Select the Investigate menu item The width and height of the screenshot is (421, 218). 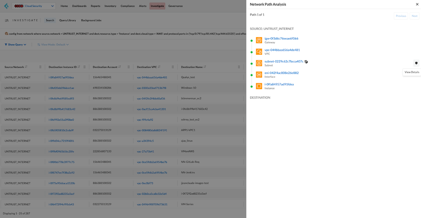click(x=157, y=6)
